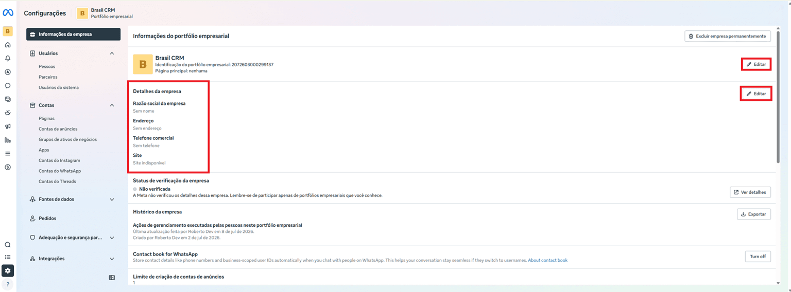Open Contas de anúncios

[58, 129]
